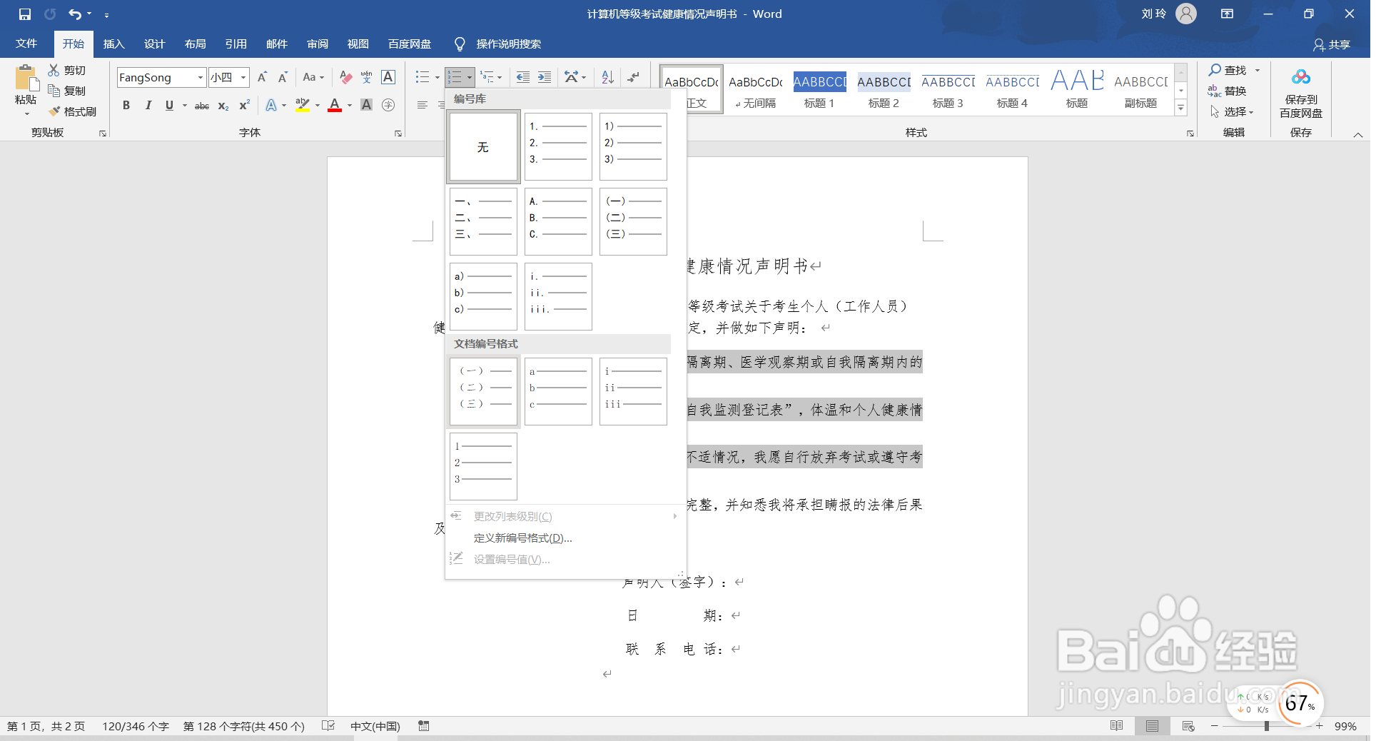Screen dimensions: 1376x741
Task: Click the Increase Indent icon
Action: pos(545,77)
